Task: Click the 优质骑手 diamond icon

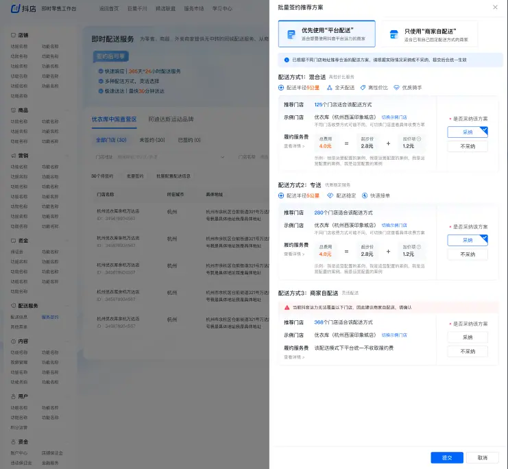Action: pos(396,88)
